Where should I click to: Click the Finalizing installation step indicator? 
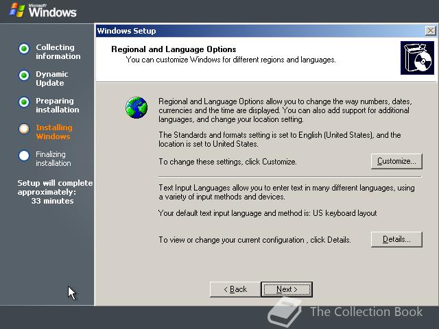coord(24,156)
